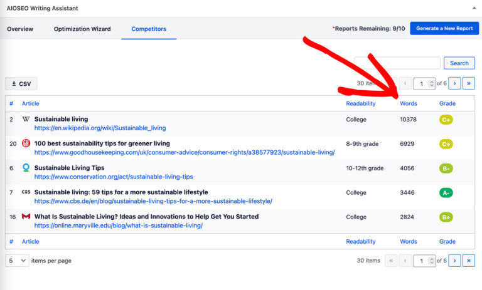Click the A- grade badge
The width and height of the screenshot is (482, 290).
(446, 193)
